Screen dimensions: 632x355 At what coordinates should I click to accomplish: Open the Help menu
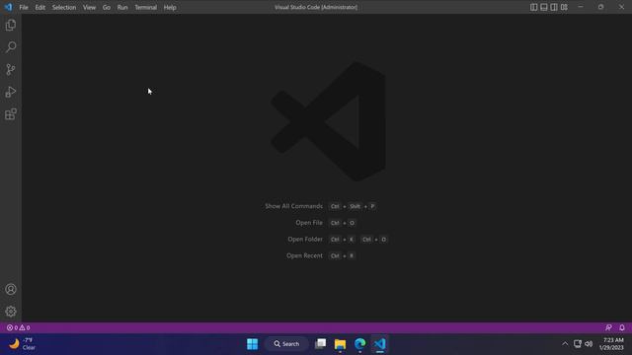170,7
